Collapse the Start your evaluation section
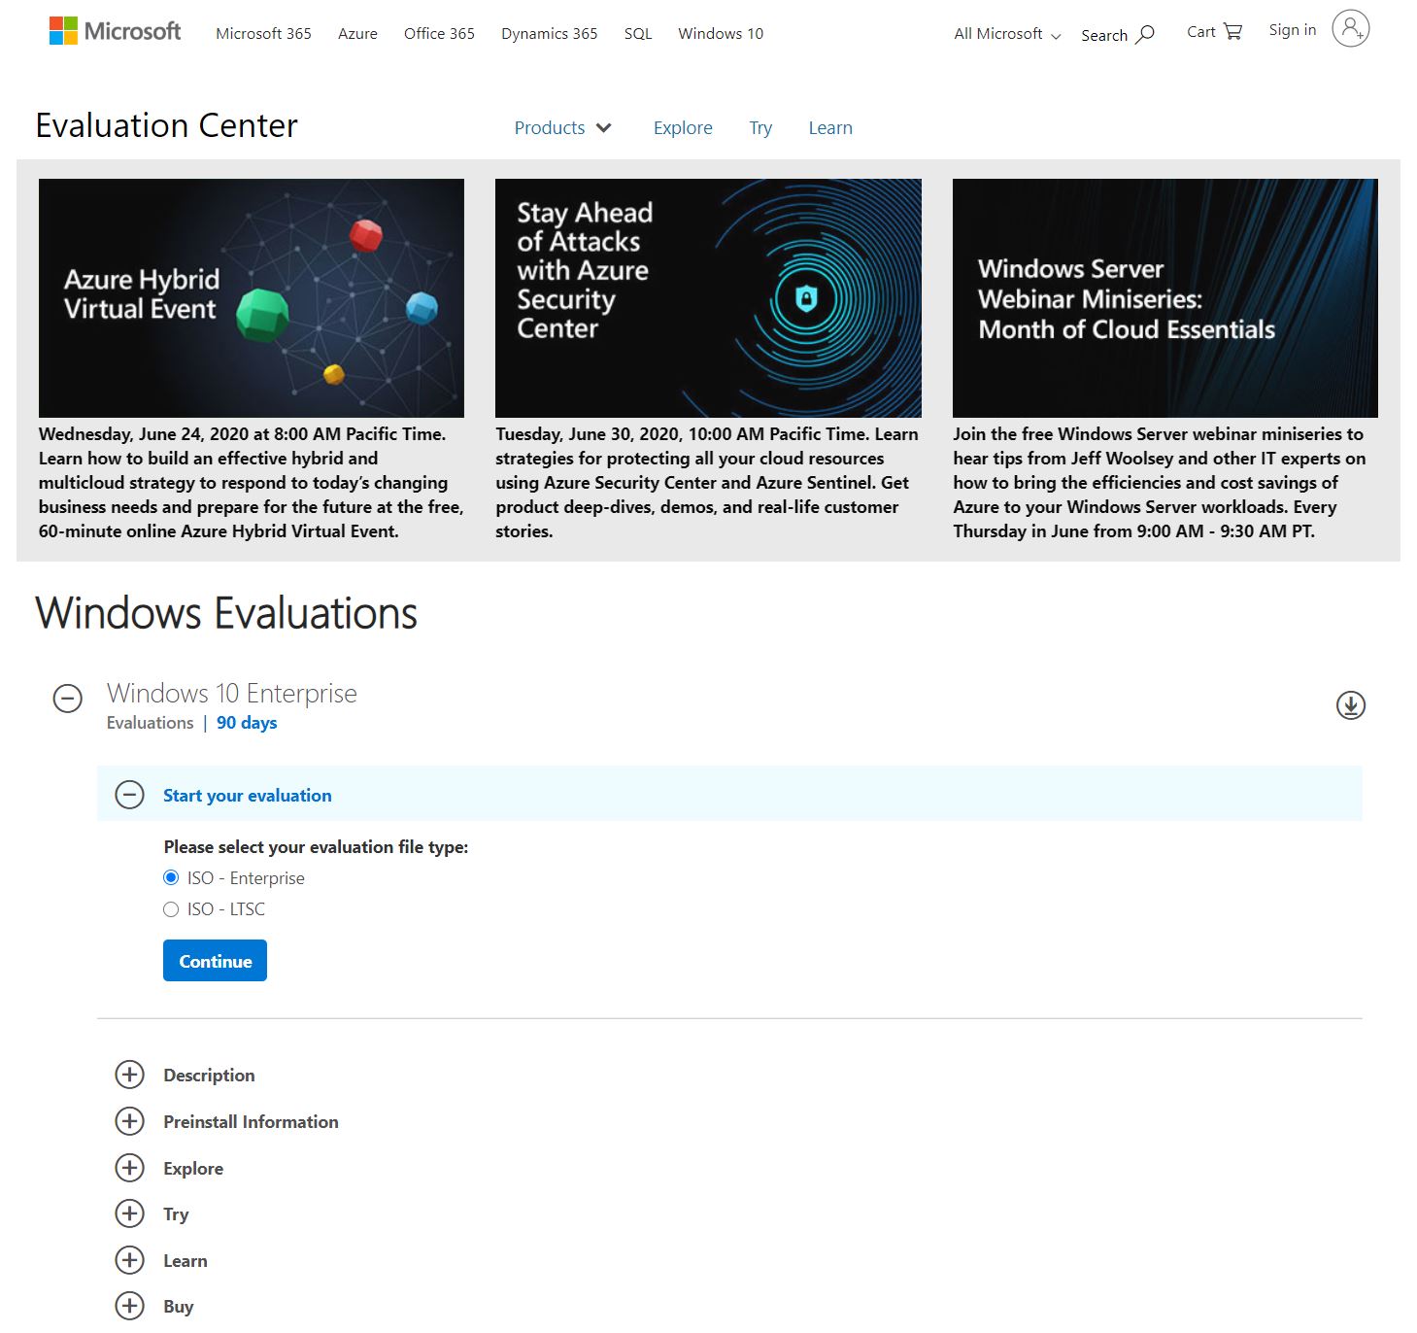 pos(129,795)
